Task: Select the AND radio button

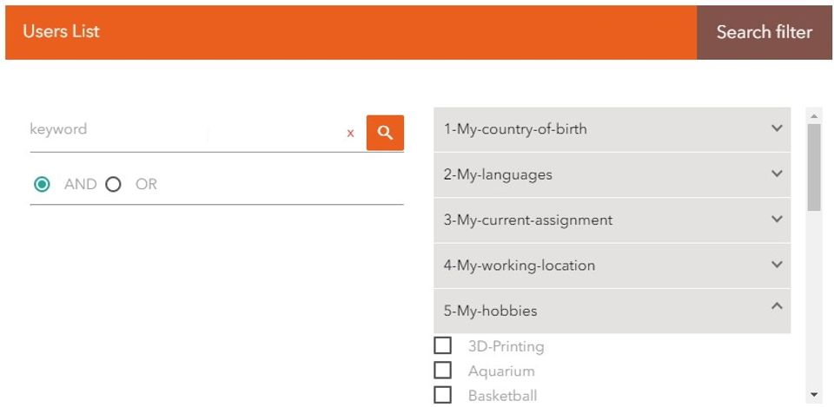Action: pos(42,184)
